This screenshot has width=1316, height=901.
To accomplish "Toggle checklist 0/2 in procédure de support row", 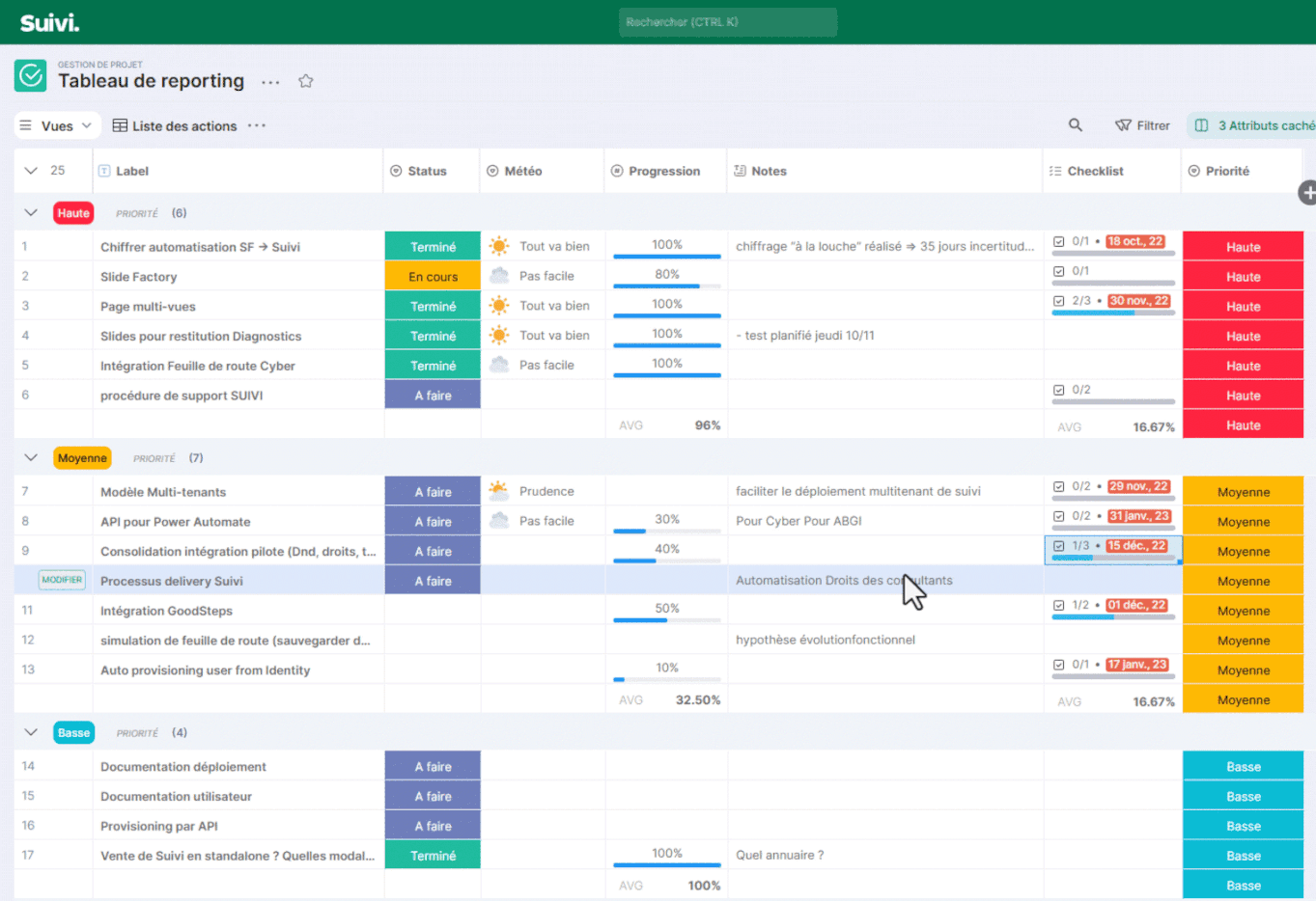I will [x=1059, y=390].
